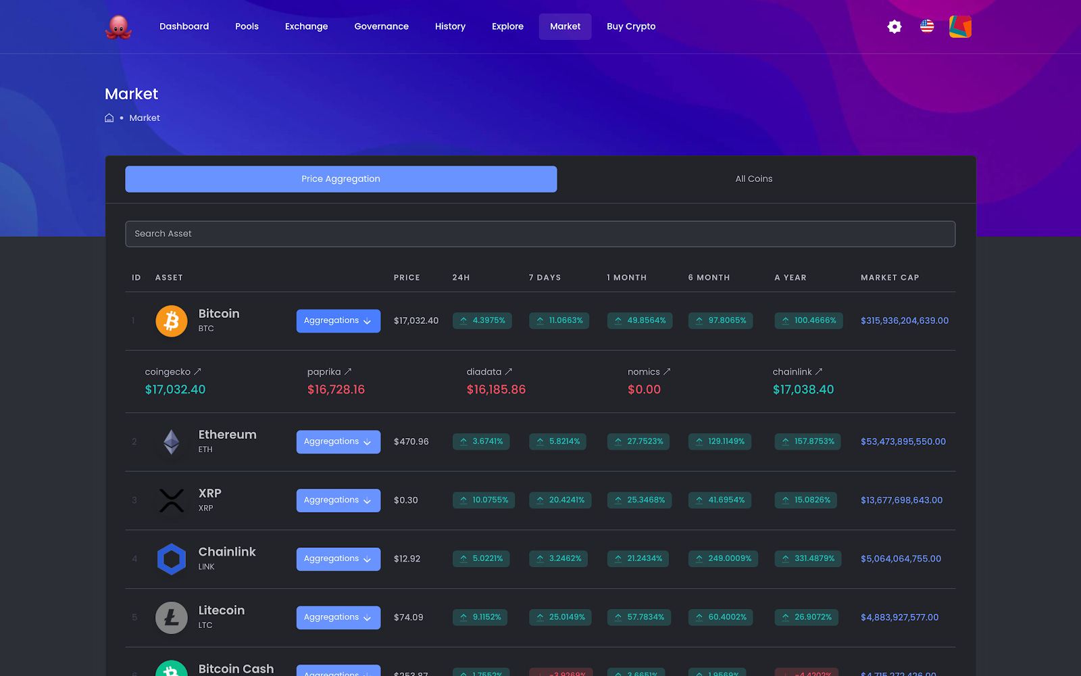The height and width of the screenshot is (676, 1081).
Task: Open Pools navigation item
Action: click(247, 26)
